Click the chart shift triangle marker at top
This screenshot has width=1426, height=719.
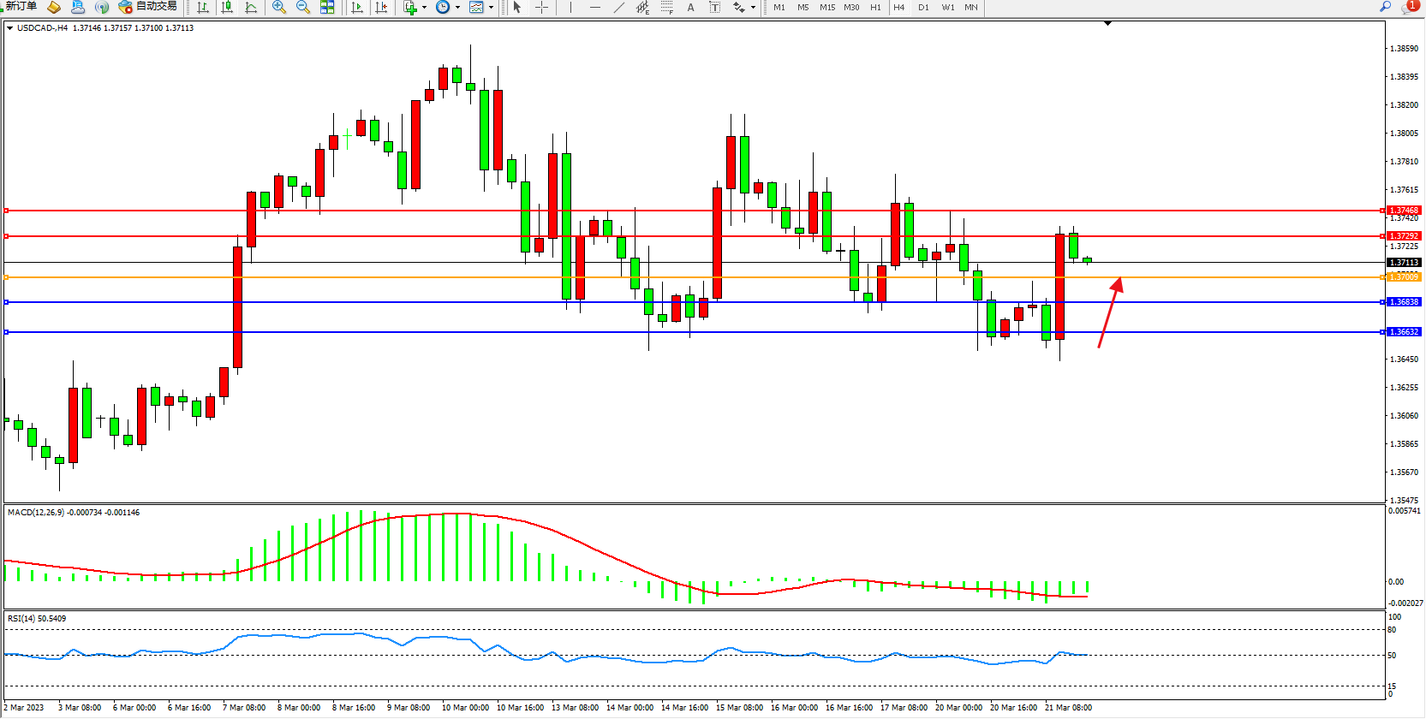click(x=1107, y=24)
